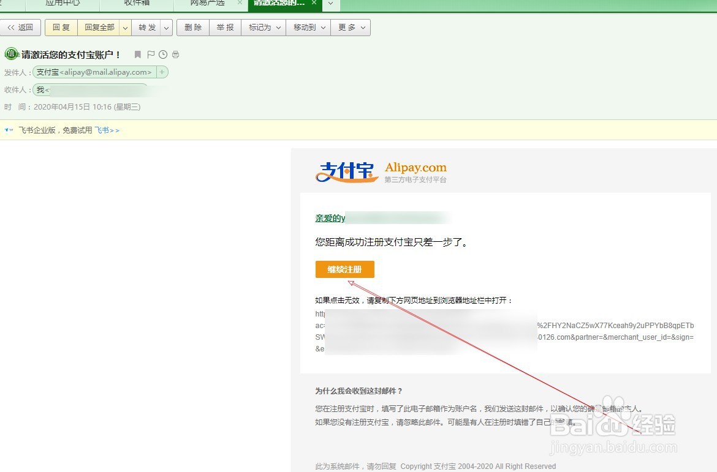This screenshot has height=472, width=717.
Task: Click the 亲爱的 greeting text
Action: coord(330,219)
